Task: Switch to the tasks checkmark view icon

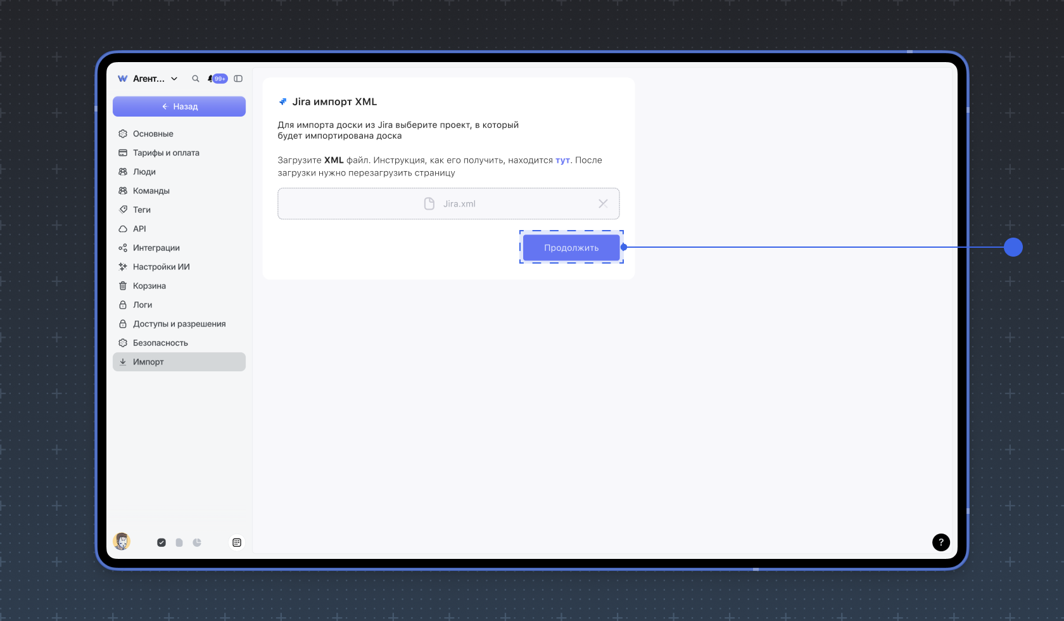Action: [x=161, y=542]
